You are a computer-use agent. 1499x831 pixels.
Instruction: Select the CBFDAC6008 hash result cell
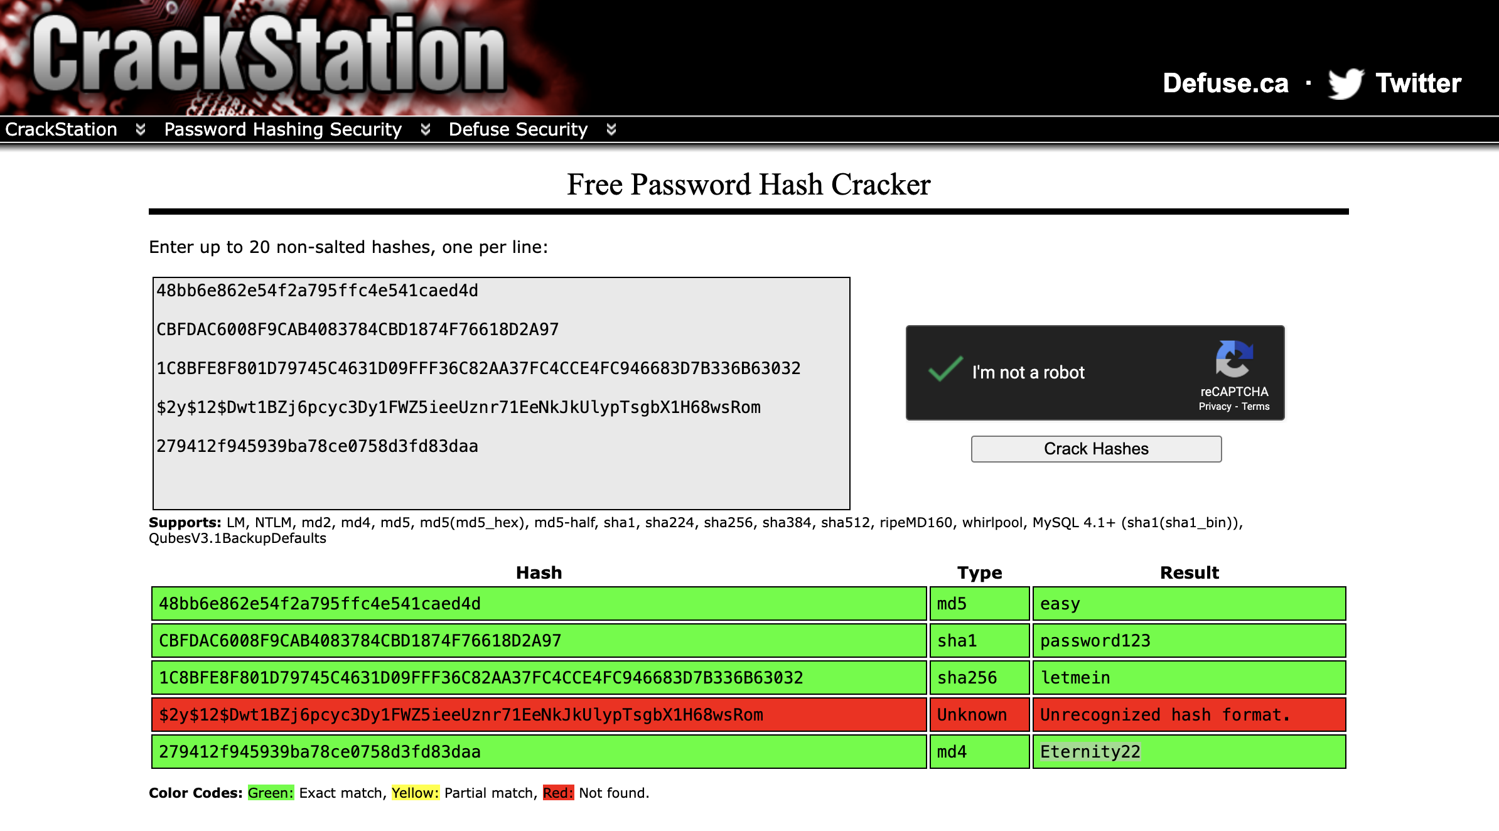coord(539,641)
